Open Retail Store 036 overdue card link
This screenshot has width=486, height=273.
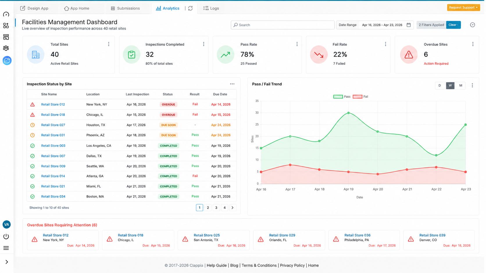pos(357,235)
